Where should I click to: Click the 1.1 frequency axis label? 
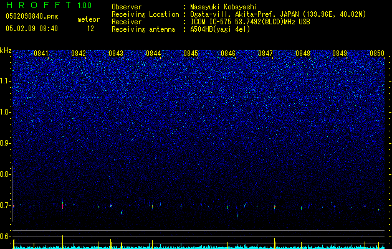point(5,81)
